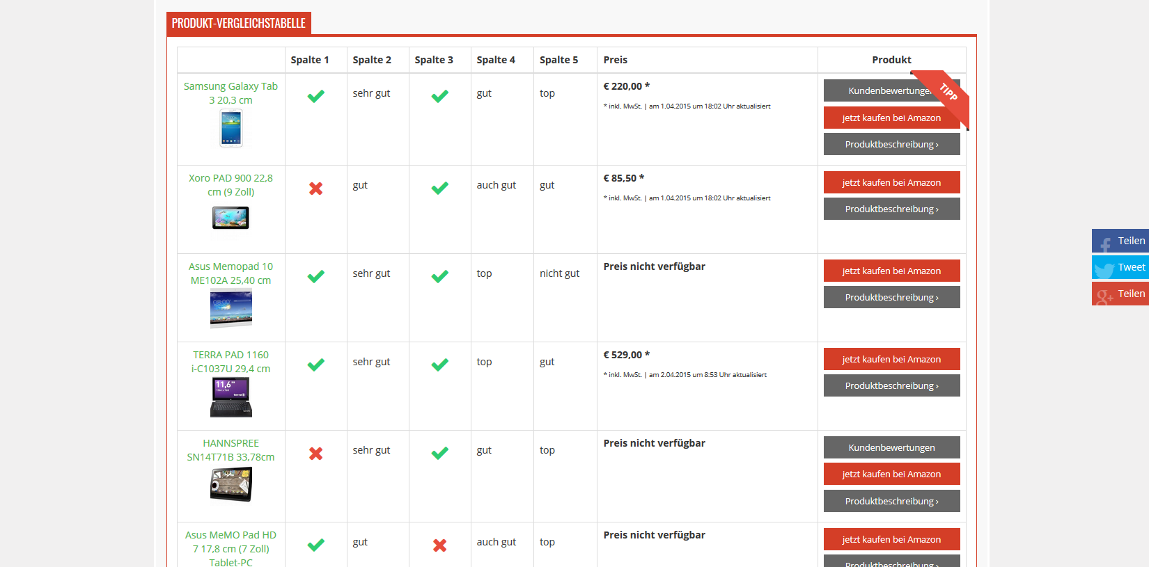Click the Spalte 1 green checkmark for Samsung Galaxy Tab
The width and height of the screenshot is (1149, 567).
[x=316, y=96]
